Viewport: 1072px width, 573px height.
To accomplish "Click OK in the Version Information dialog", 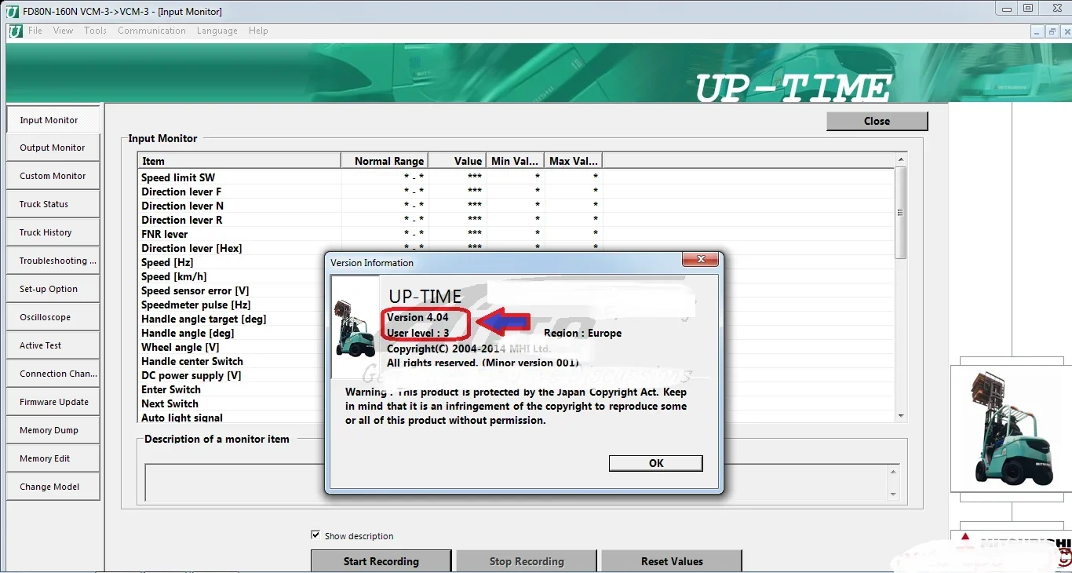I will point(656,463).
